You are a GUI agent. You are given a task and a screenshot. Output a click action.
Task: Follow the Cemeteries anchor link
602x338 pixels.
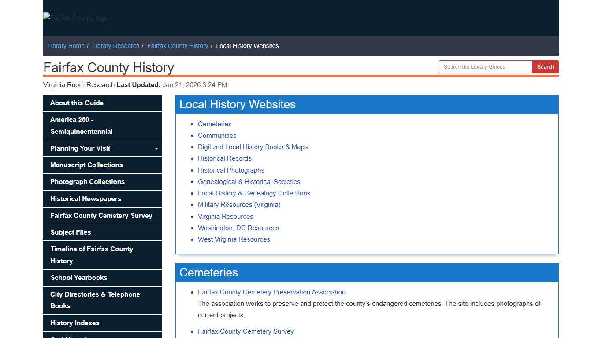(215, 124)
